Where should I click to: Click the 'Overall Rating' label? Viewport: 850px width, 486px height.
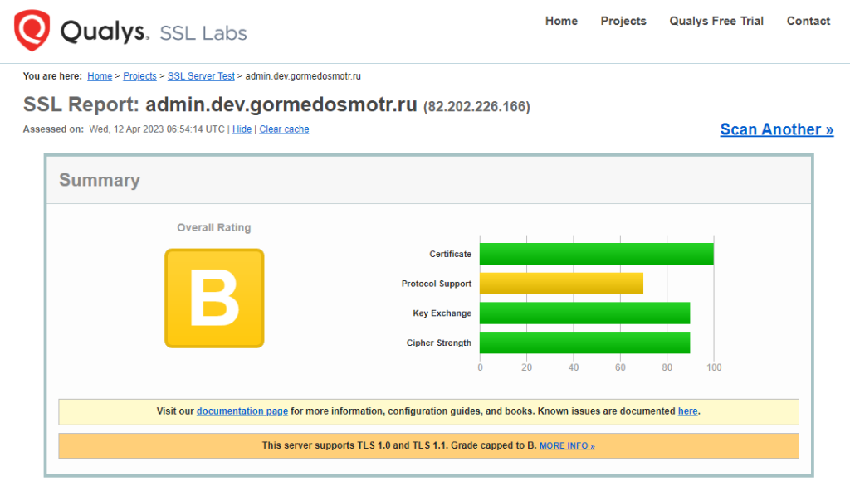click(x=214, y=227)
